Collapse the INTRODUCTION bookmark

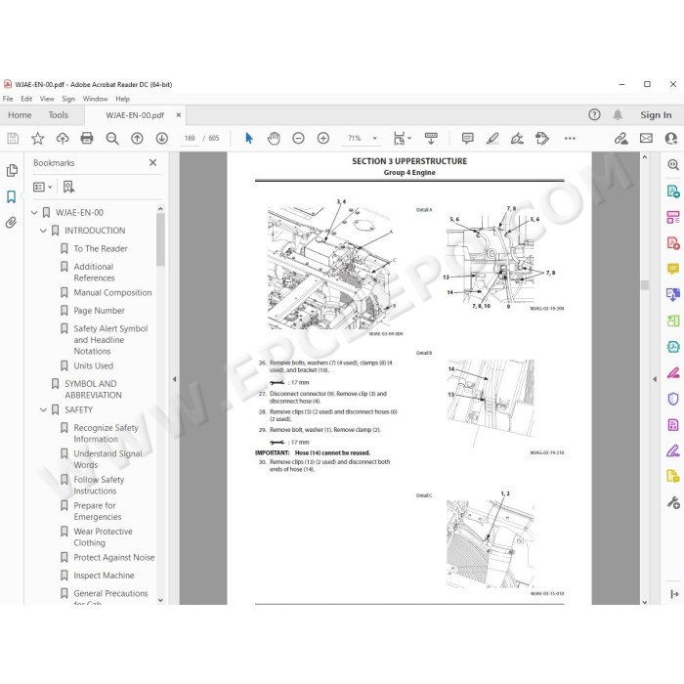43,231
